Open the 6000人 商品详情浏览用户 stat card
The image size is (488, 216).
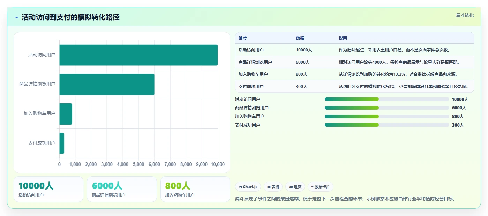[122, 189]
